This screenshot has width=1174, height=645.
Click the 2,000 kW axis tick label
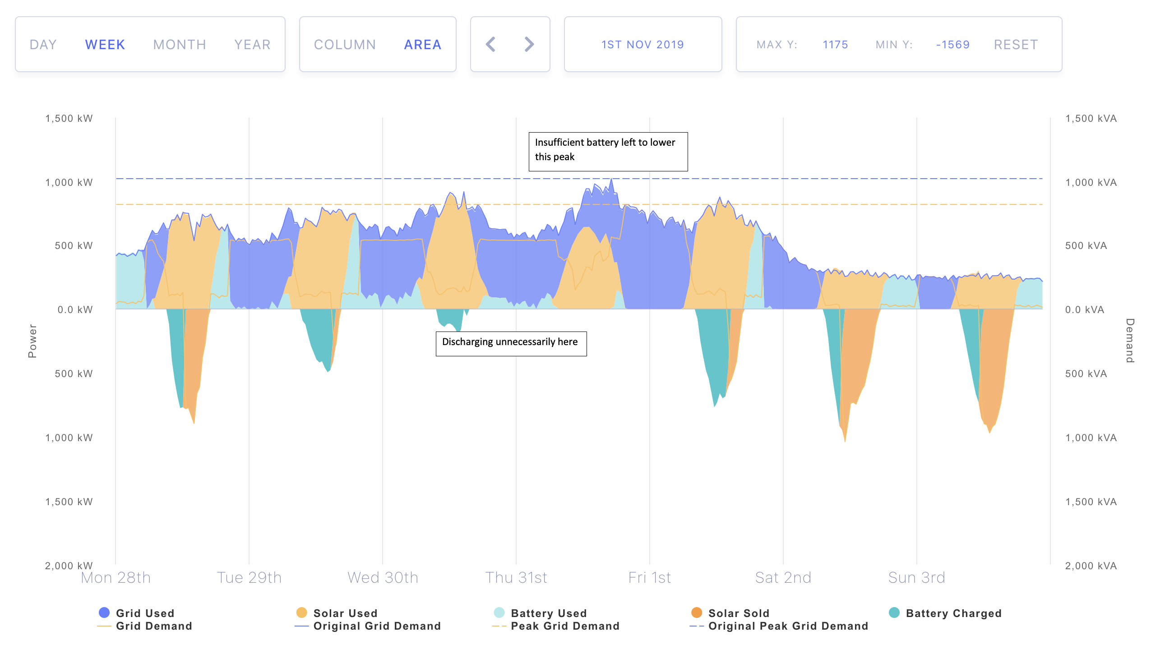coord(69,566)
